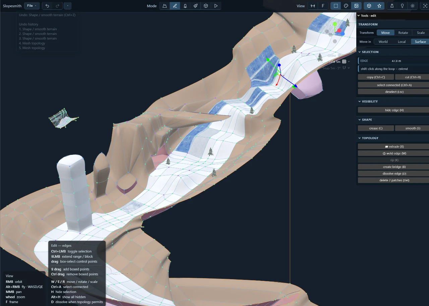The image size is (429, 306).
Task: Switch transform to Scale
Action: coord(421,33)
